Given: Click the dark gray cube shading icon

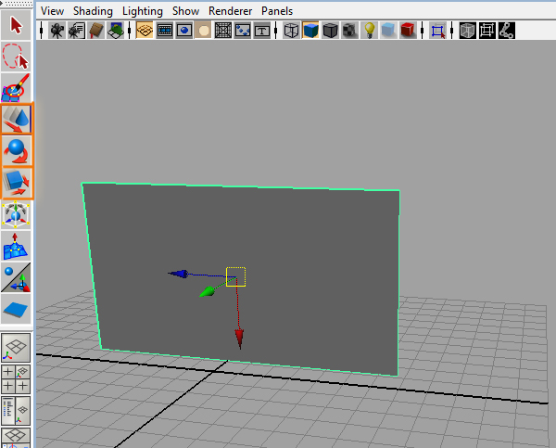Looking at the screenshot, I should [330, 31].
